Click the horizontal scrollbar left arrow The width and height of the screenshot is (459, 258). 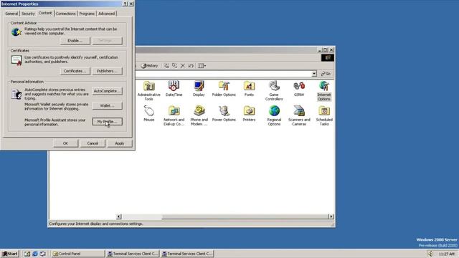[119, 216]
